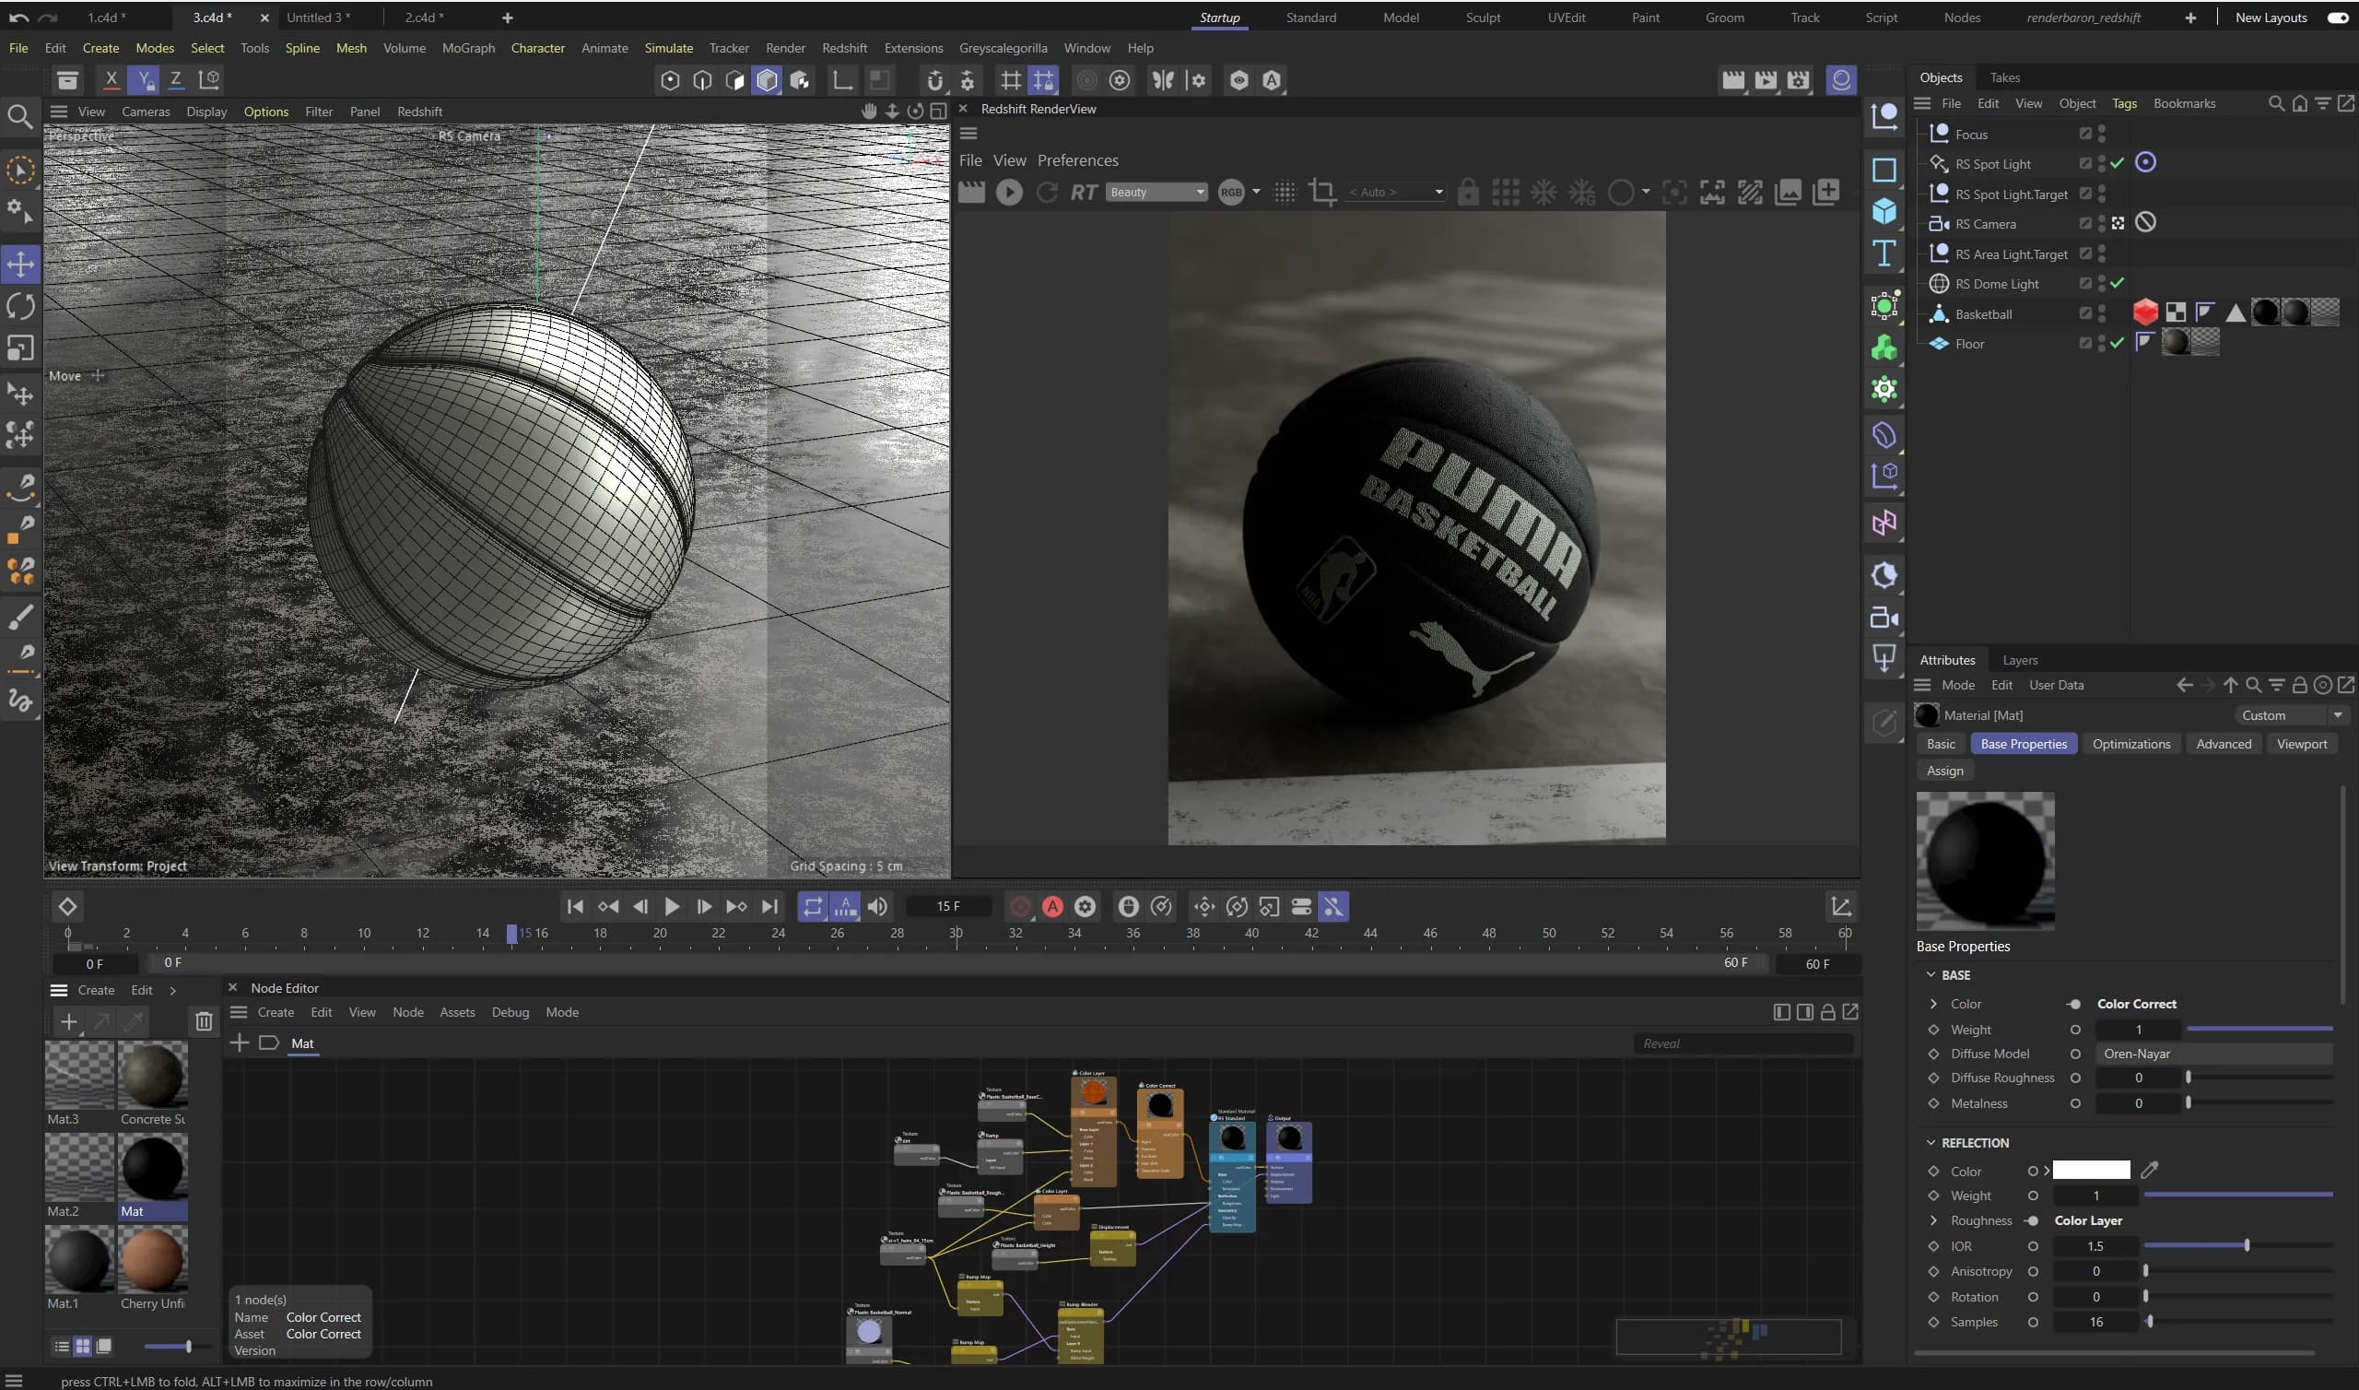Click the Cube primitive icon
Screen dimensions: 2359x1390
pos(1884,212)
